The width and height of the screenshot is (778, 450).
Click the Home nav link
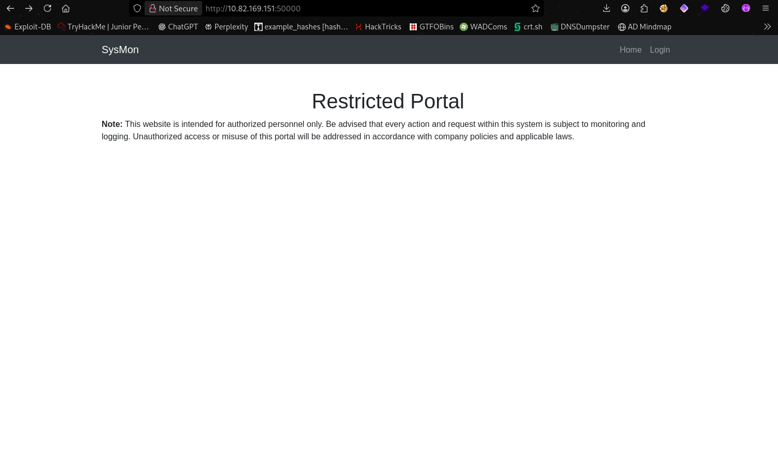(x=630, y=50)
